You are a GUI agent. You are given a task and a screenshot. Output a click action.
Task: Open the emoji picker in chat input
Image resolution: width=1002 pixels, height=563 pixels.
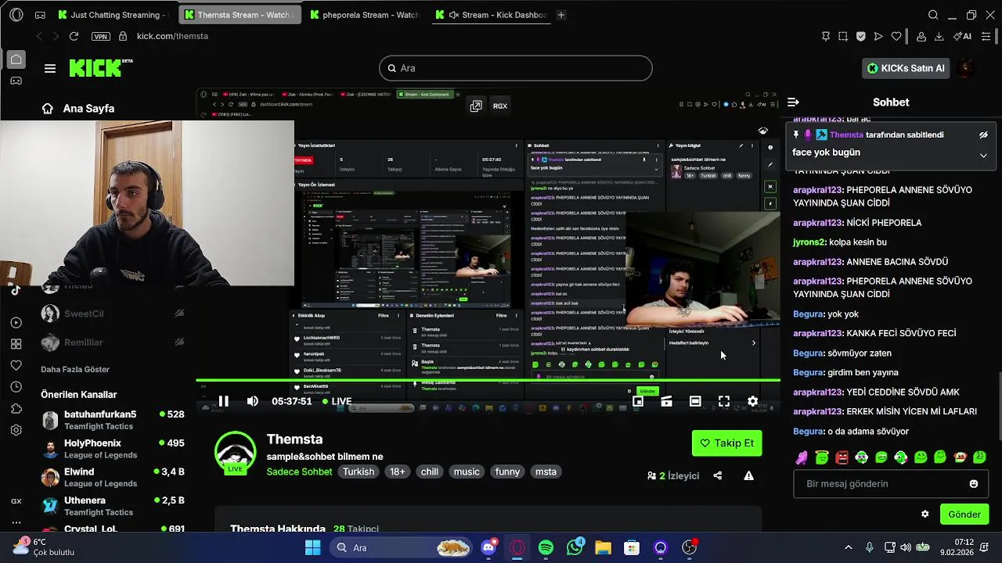click(x=974, y=484)
